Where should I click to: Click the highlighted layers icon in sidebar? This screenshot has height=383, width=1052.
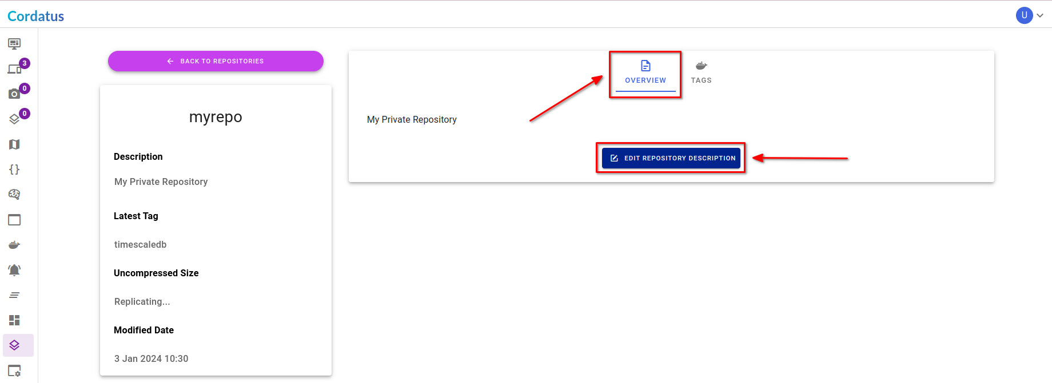(x=14, y=345)
